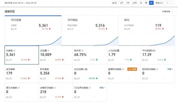178x104 pixels.
Task: Go to previous period arrow
Action: tap(167, 3)
